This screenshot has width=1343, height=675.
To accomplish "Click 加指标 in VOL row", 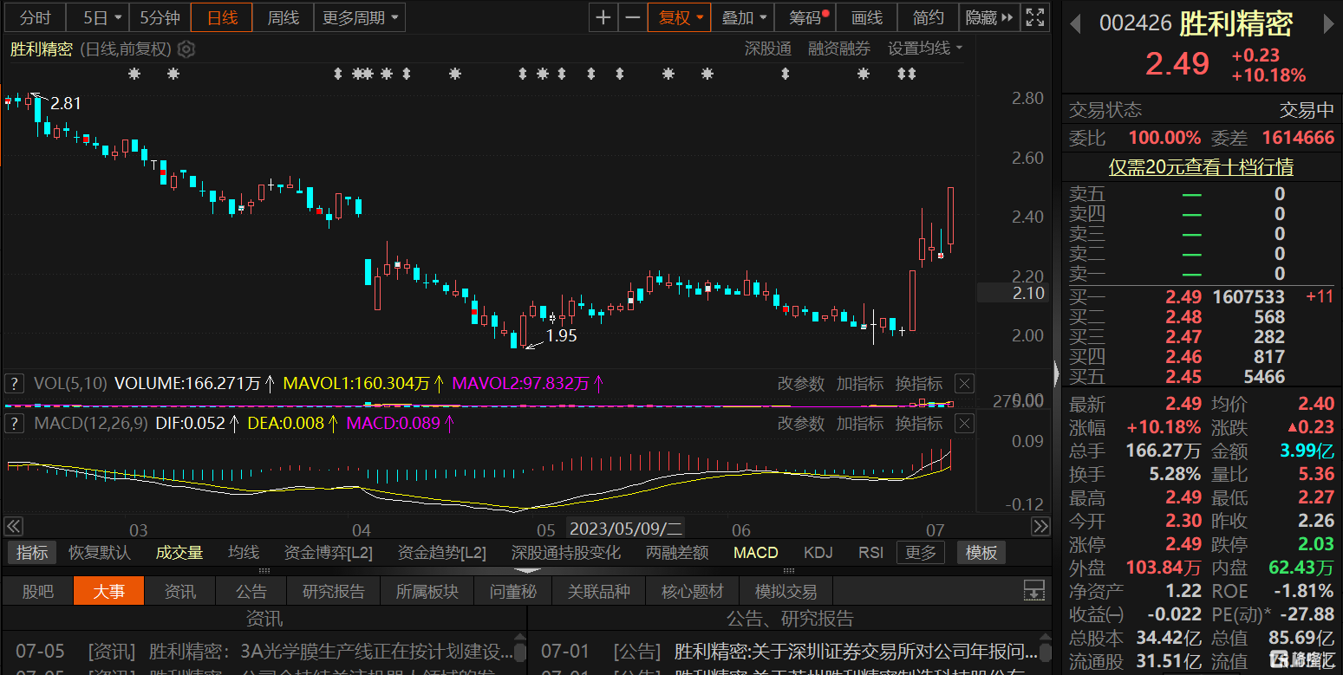I will tap(860, 383).
